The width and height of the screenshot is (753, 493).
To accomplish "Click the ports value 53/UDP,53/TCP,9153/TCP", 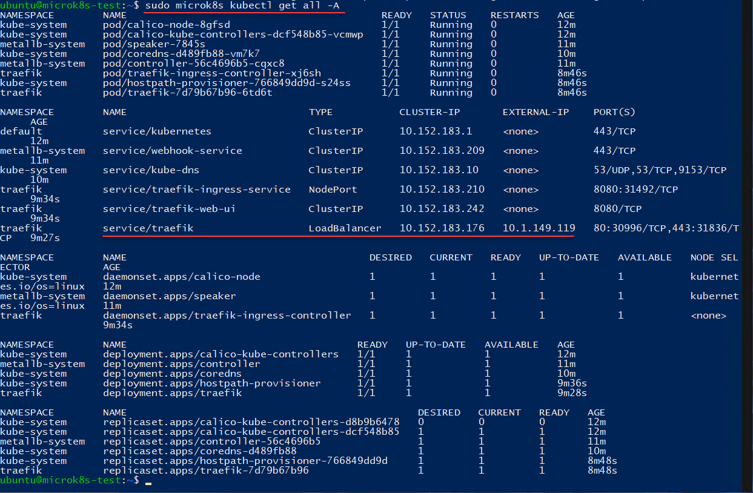I will tap(660, 170).
